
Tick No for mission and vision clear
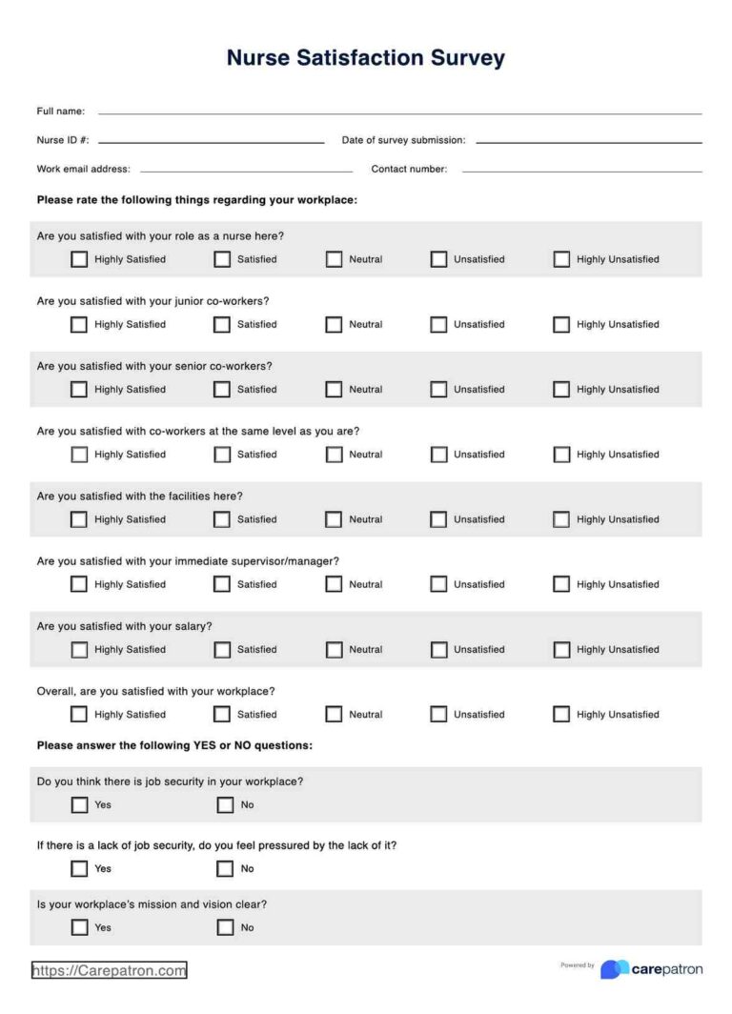pos(225,927)
